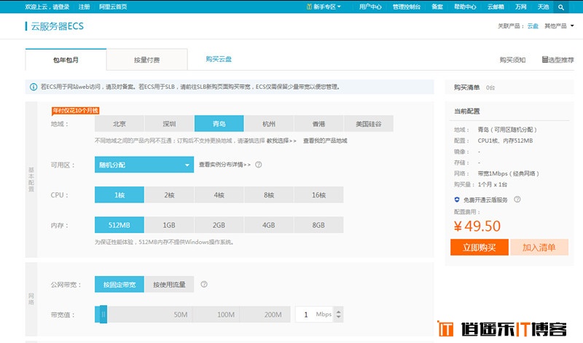Choose 8核 CPU option
This screenshot has width=583, height=343.
[269, 194]
